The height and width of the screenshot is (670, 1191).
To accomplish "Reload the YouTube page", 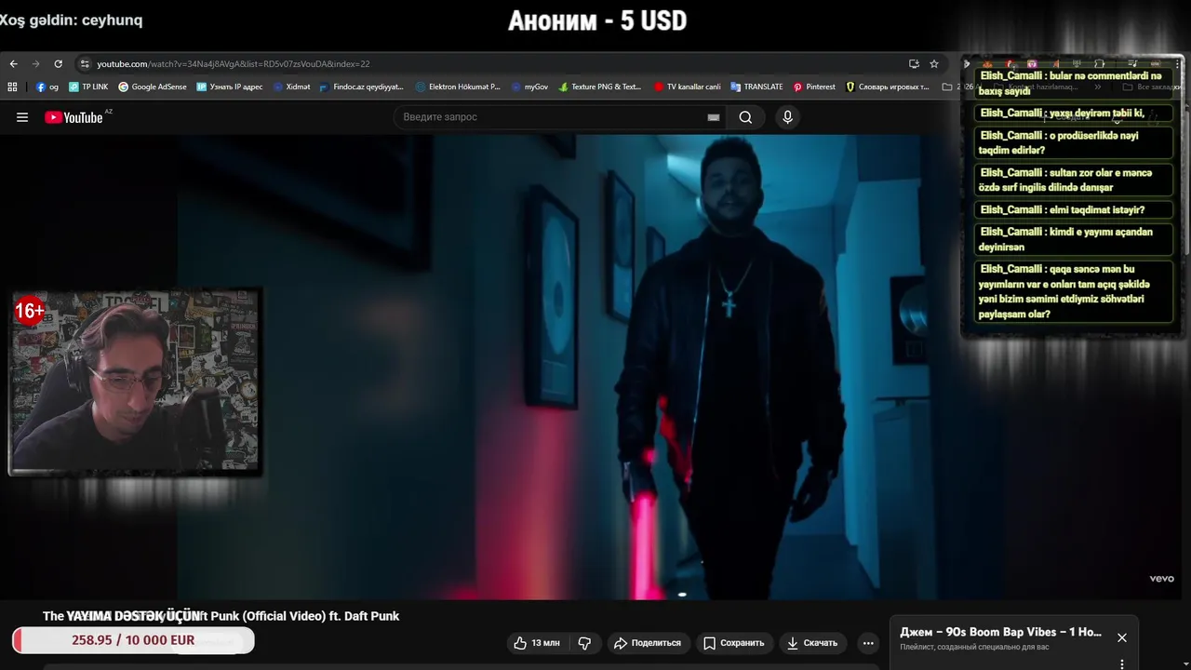I will (x=58, y=64).
